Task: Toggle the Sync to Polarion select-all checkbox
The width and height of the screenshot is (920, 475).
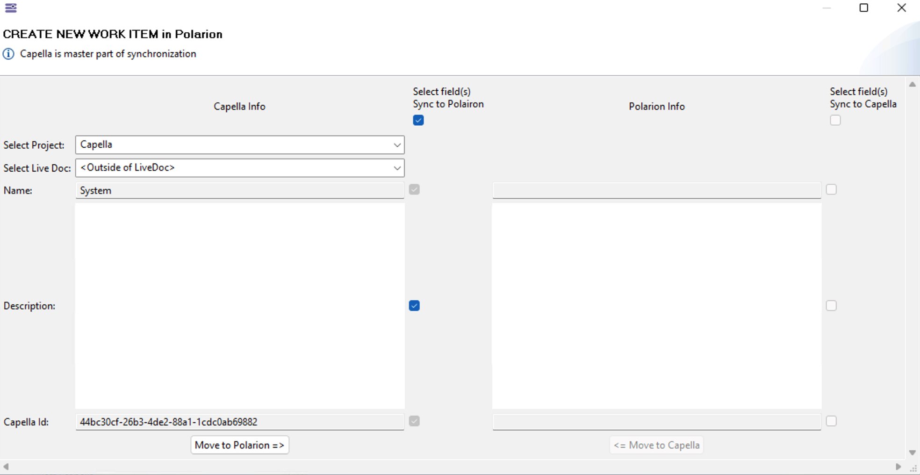Action: (418, 120)
